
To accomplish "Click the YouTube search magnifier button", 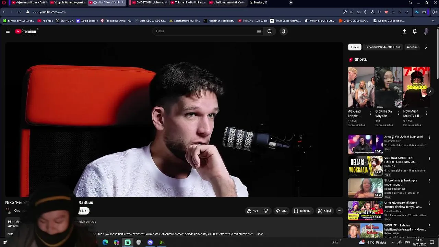I will coord(270,31).
